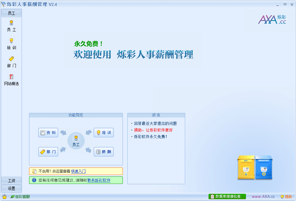
Task: Expand the 工资 sidebar section
Action: (11, 181)
